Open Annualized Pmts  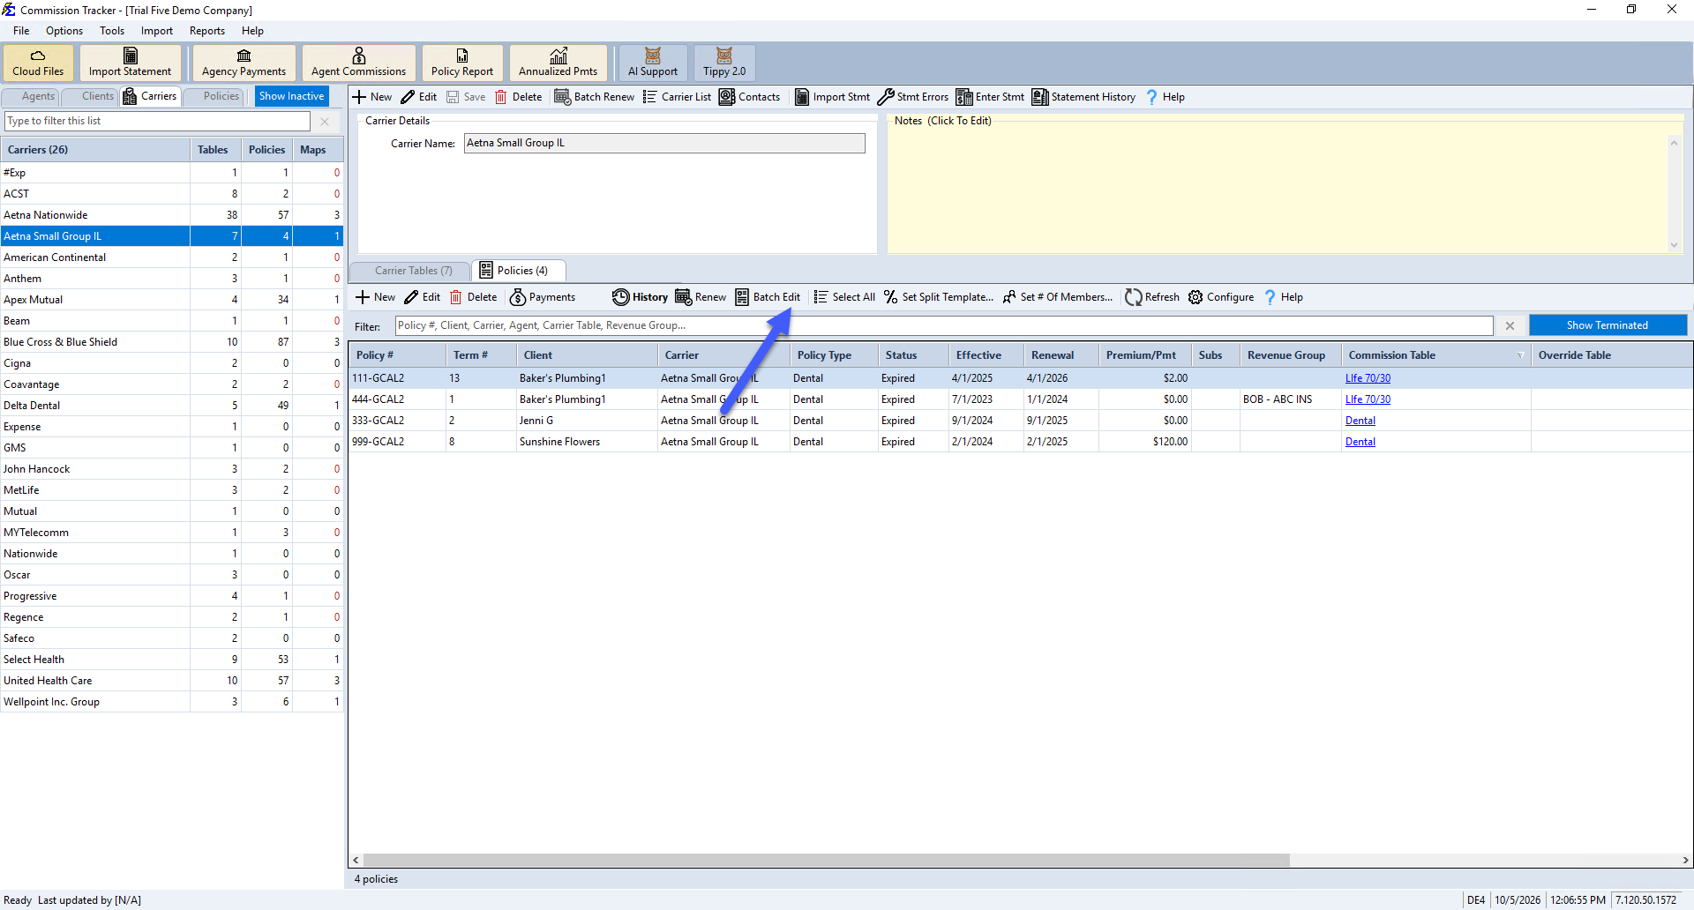(558, 63)
